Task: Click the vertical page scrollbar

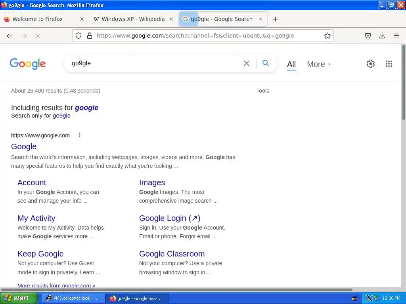Action: coord(403,83)
